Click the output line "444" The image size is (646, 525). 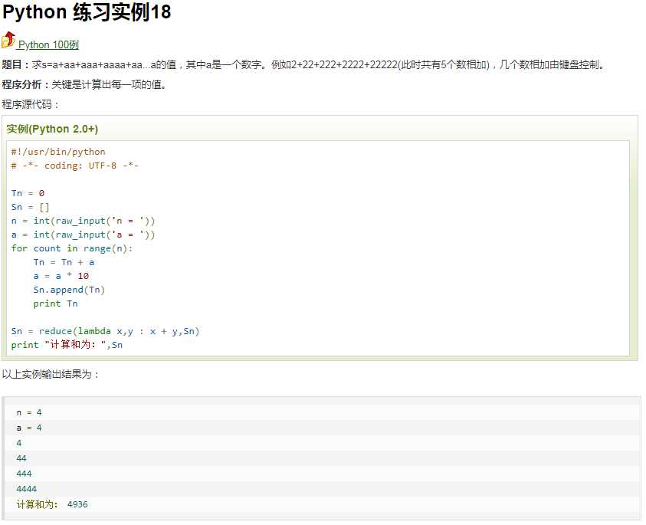pos(24,474)
